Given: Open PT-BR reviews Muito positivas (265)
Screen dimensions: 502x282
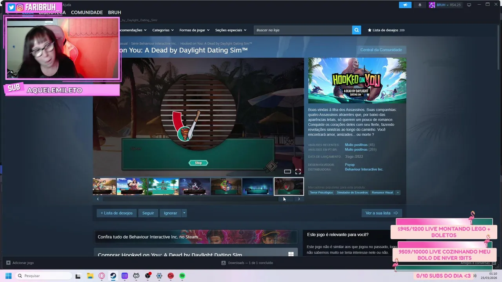Looking at the screenshot, I should tap(360, 150).
